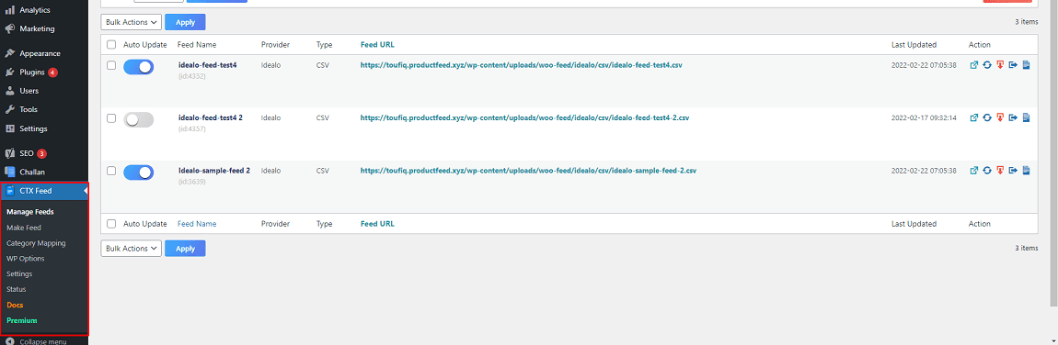Disable auto update for idealo-feed-test4
1058x345 pixels.
[138, 67]
